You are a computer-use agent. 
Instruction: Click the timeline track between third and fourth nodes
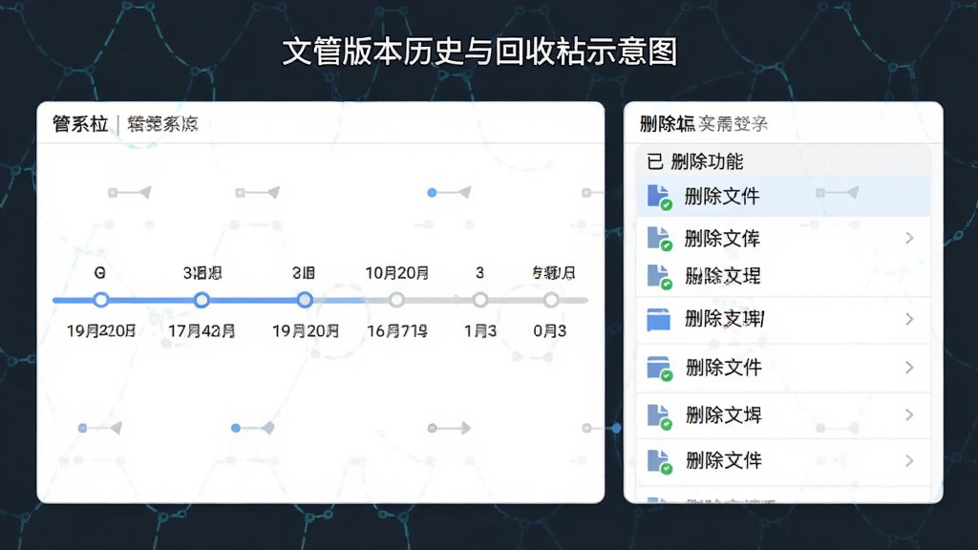[351, 300]
